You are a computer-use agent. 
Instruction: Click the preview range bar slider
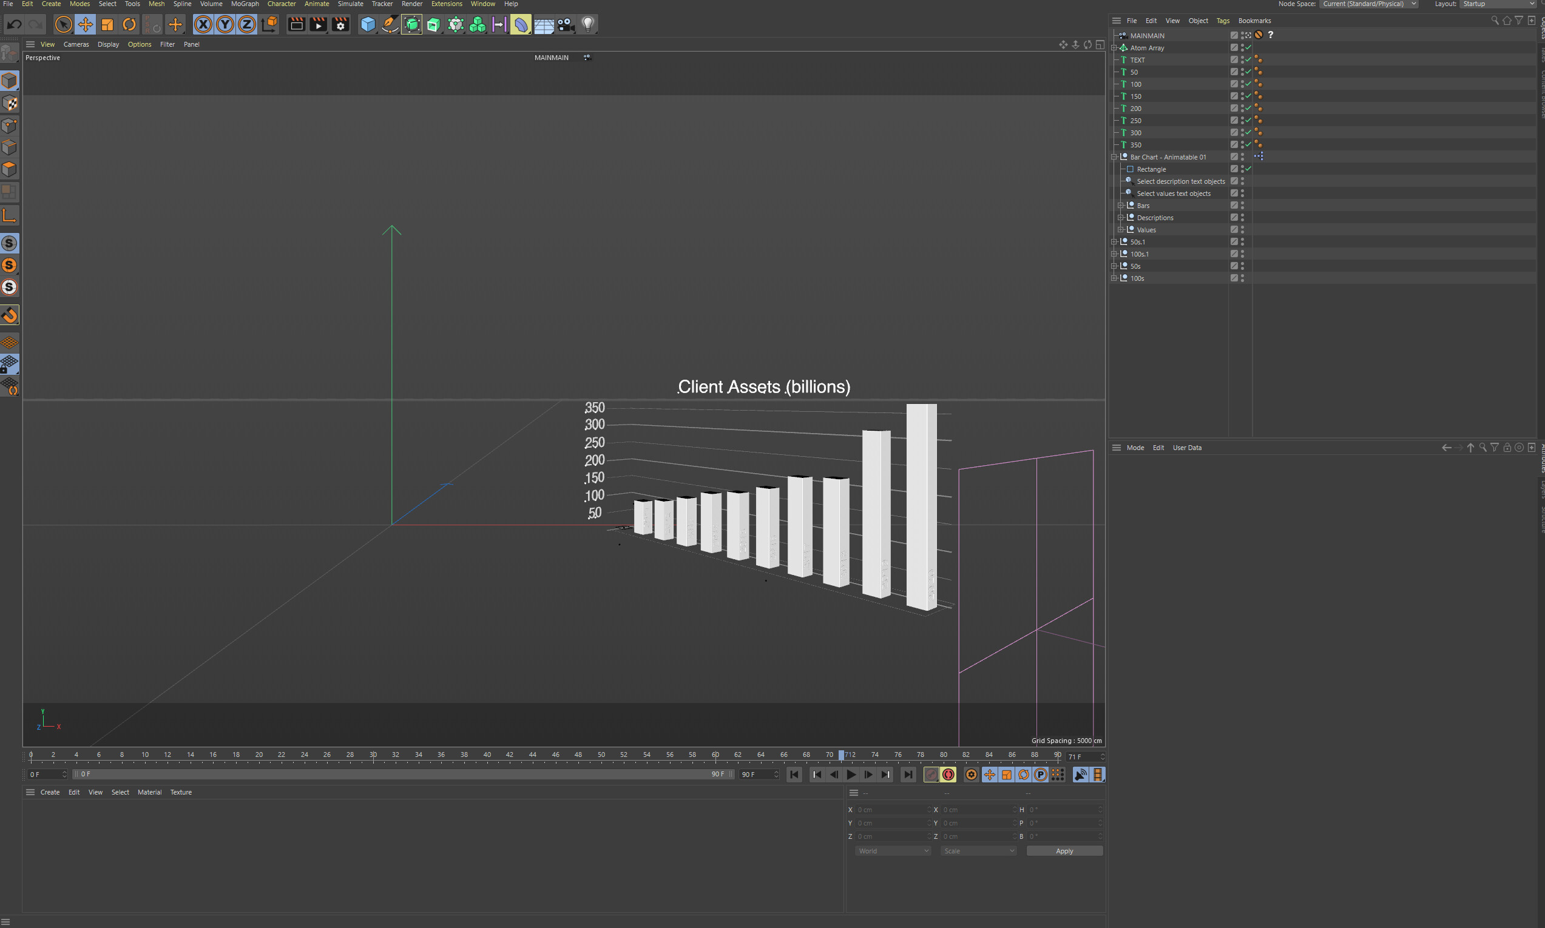point(404,774)
